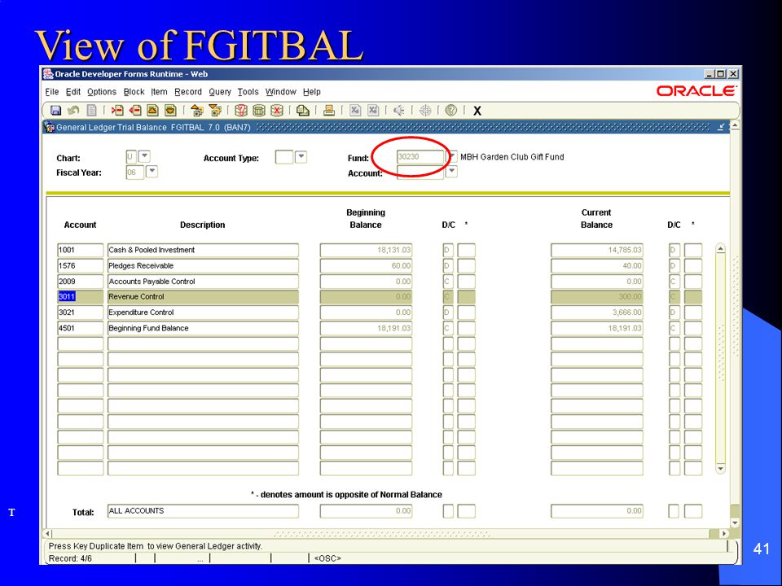Click the View/Send Message icon
The height and width of the screenshot is (586, 782).
pyautogui.click(x=303, y=111)
